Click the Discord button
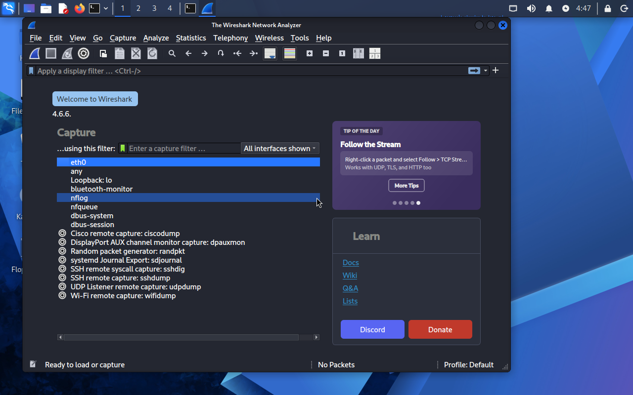The height and width of the screenshot is (395, 633). [x=372, y=329]
